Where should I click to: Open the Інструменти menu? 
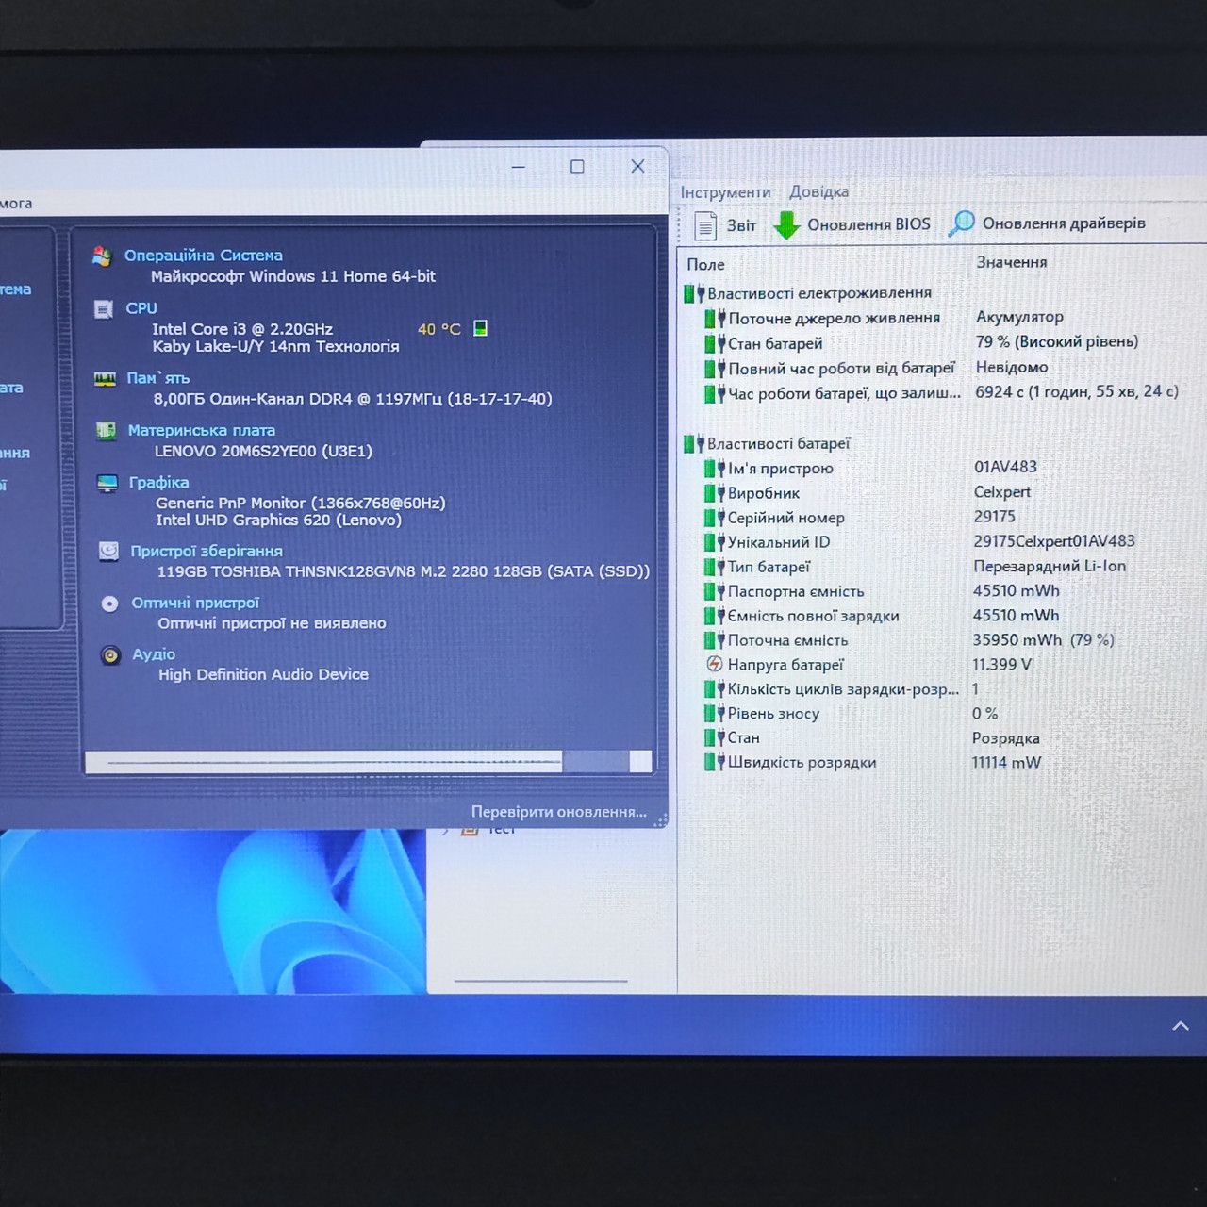coord(726,192)
